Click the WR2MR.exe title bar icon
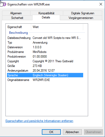The image size is (105, 137). tap(4, 4)
